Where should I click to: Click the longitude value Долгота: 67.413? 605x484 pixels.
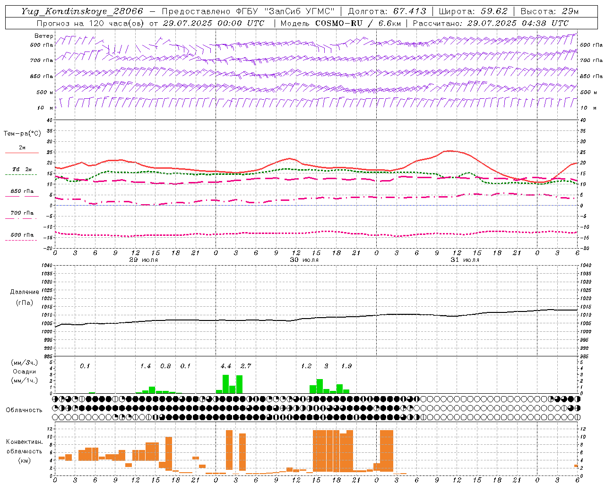(x=387, y=11)
